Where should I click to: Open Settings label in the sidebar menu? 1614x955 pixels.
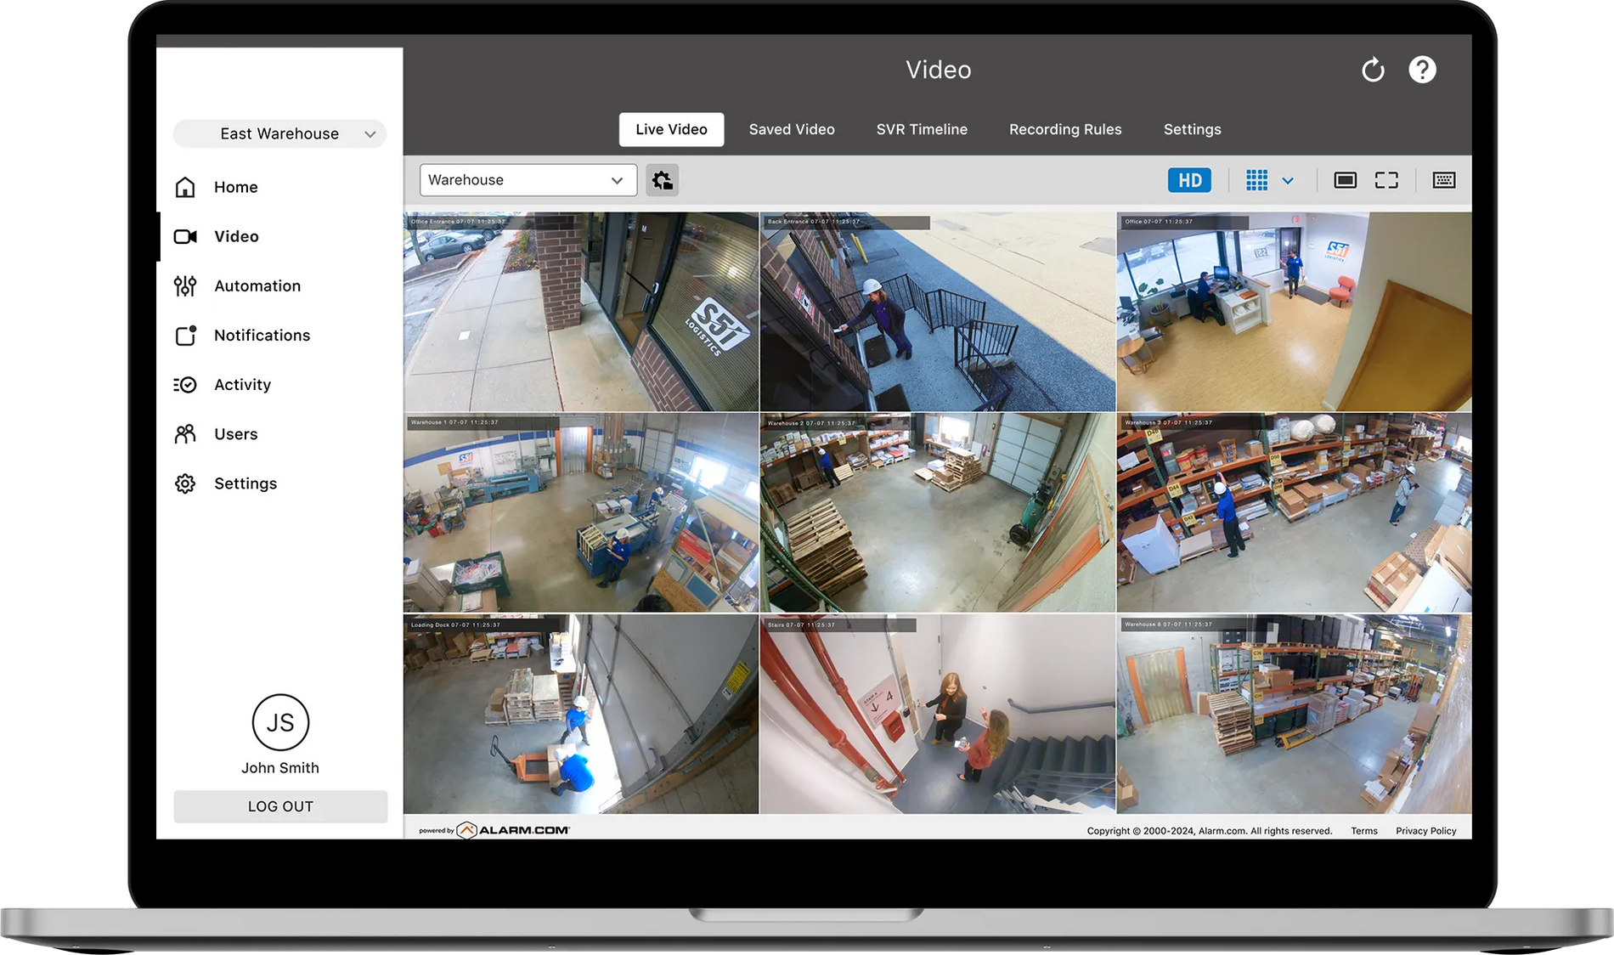(x=245, y=483)
